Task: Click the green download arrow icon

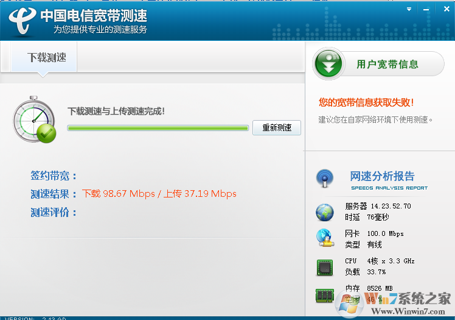Action: click(328, 63)
